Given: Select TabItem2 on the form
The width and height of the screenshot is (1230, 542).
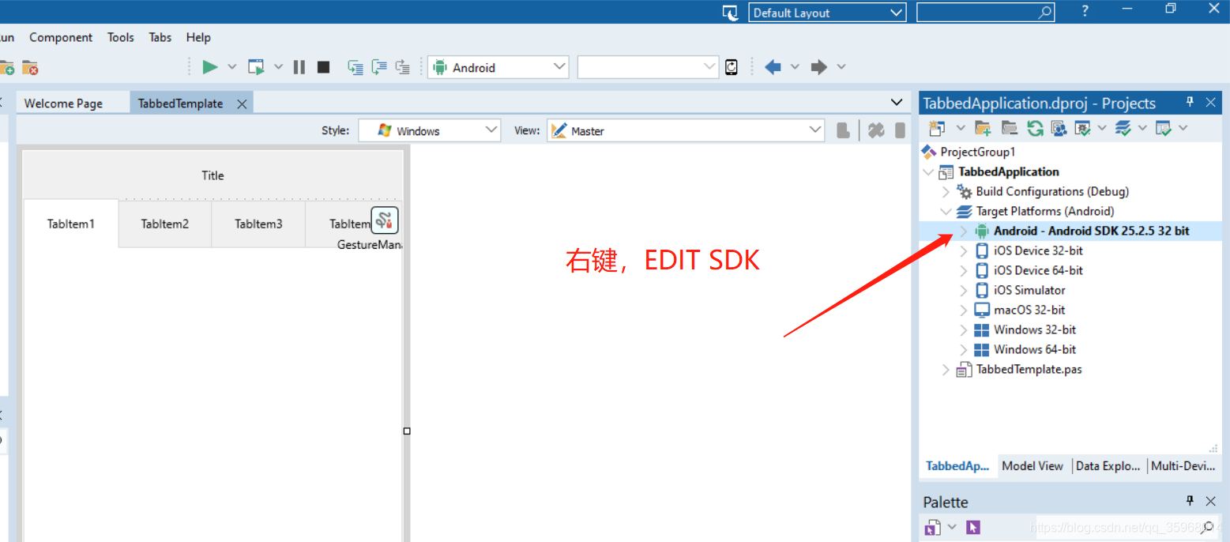Looking at the screenshot, I should coord(165,224).
